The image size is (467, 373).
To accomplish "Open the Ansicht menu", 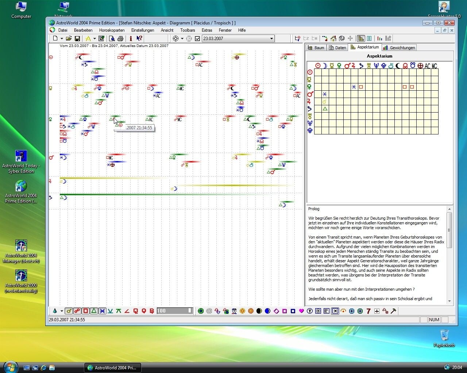I will (167, 30).
